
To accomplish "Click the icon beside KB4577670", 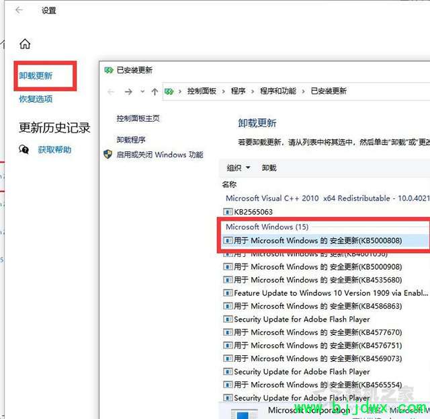I will [x=228, y=332].
